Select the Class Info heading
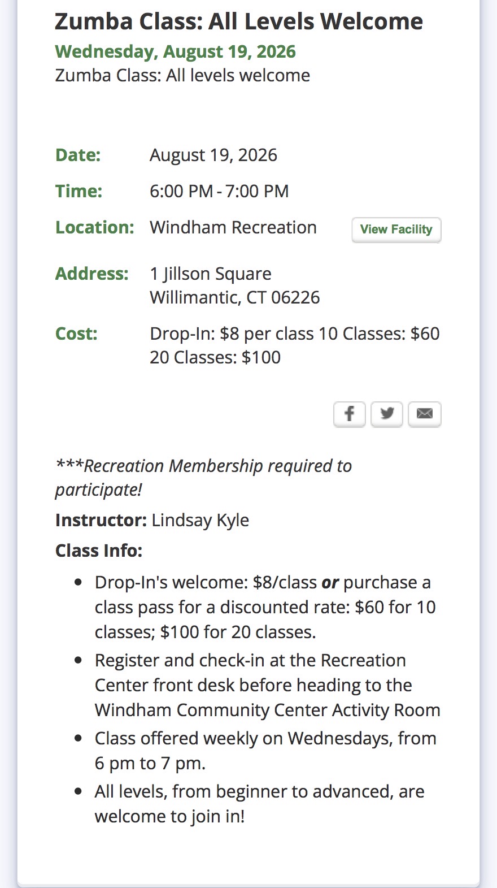Image resolution: width=497 pixels, height=888 pixels. pyautogui.click(x=99, y=551)
